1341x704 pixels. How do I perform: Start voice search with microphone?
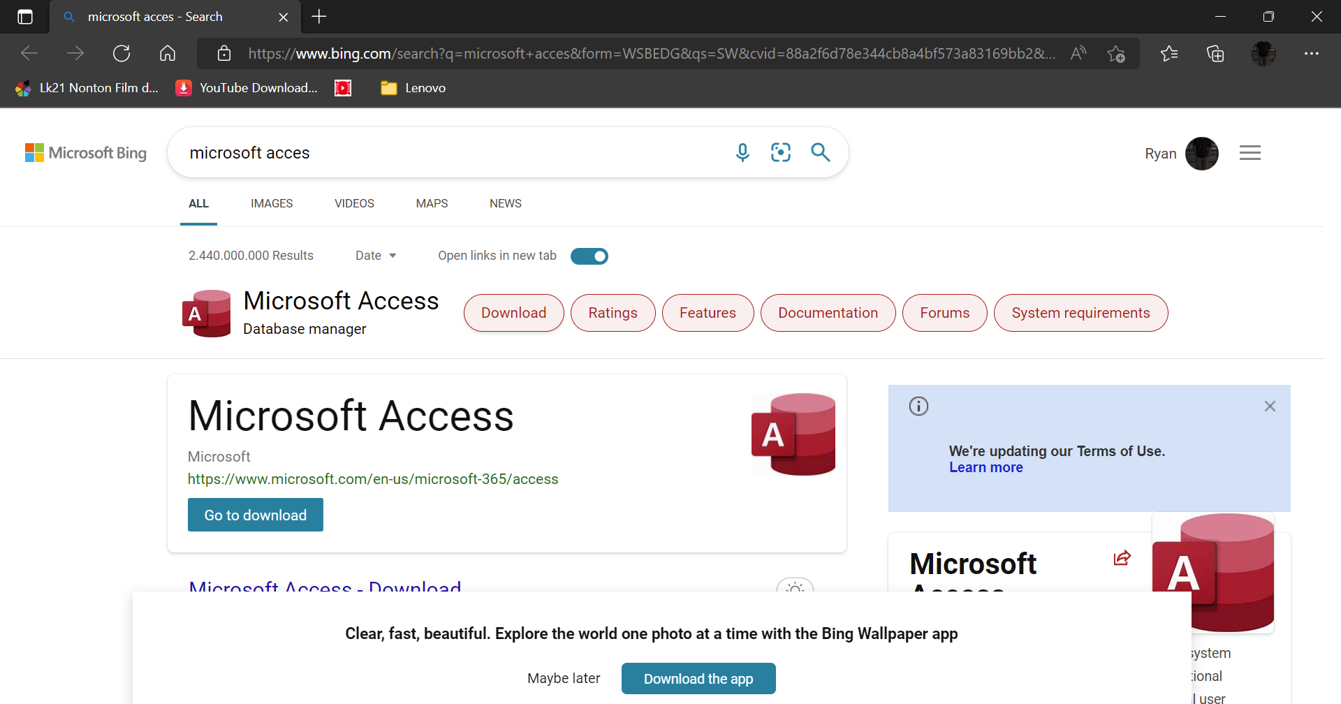(x=742, y=152)
